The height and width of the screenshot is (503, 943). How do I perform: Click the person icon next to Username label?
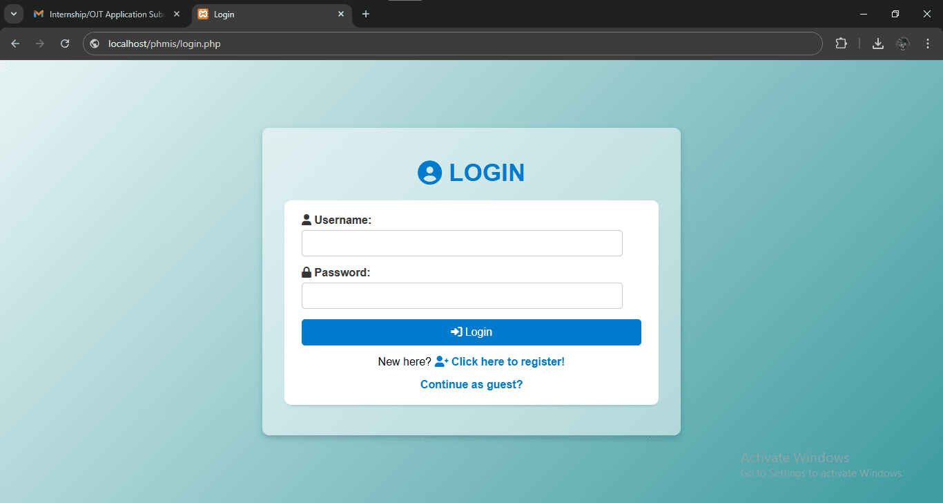point(307,220)
